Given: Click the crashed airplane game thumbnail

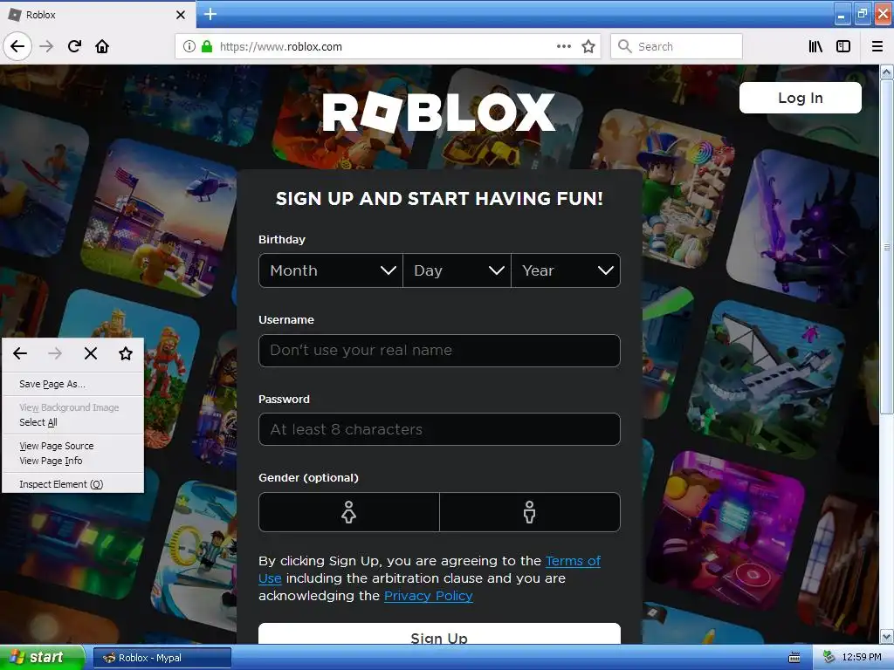Looking at the screenshot, I should point(767,380).
